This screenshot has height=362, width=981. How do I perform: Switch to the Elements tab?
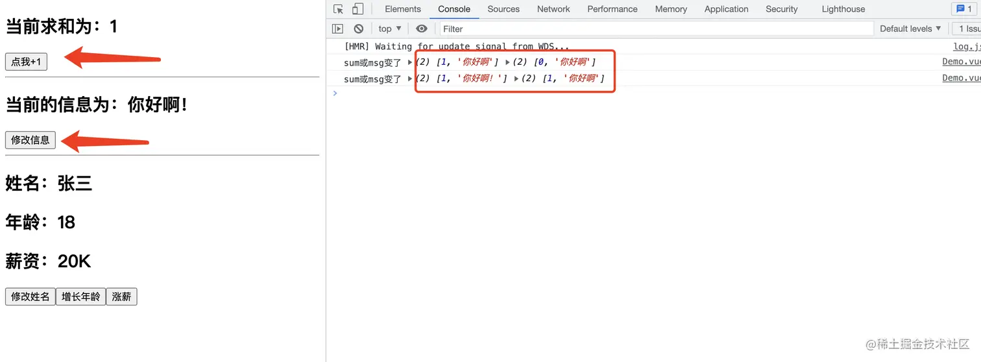(x=403, y=9)
